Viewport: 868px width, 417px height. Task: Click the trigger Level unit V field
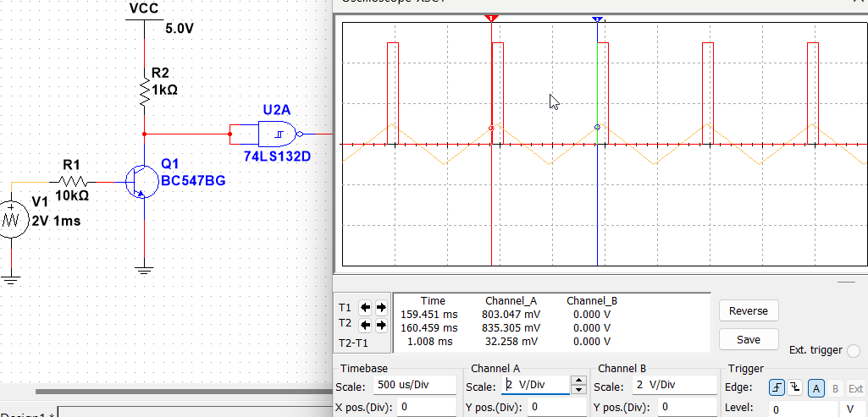point(854,409)
